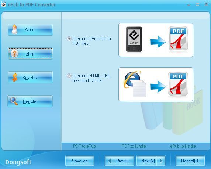Viewport: 211px width, 169px height.
Task: Open the Register dialog button
Action: pos(30,101)
